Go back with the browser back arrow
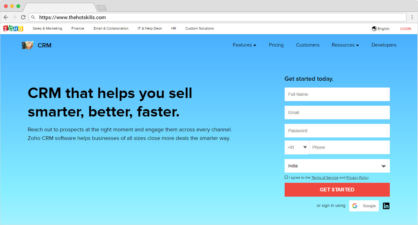 pos(6,17)
